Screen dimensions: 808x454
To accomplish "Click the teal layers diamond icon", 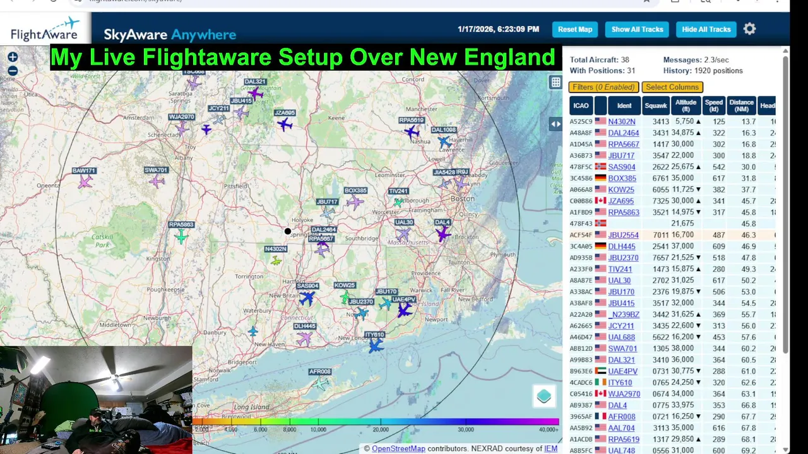I will [x=544, y=396].
